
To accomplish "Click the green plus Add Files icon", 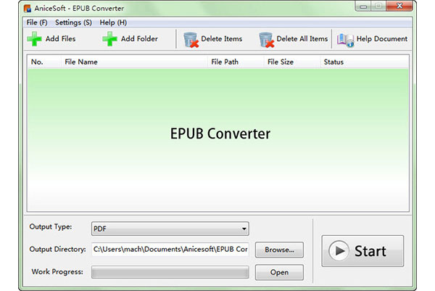I will pos(34,38).
